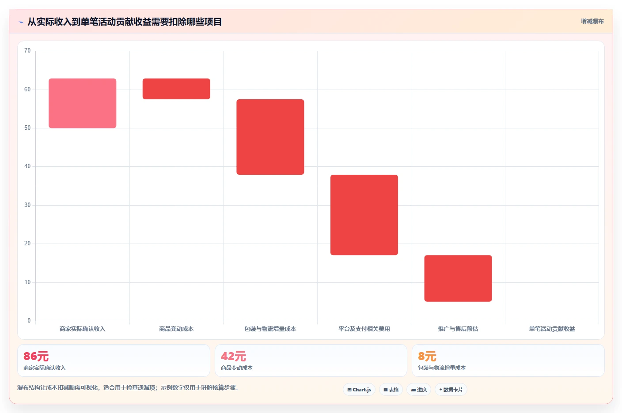Click the red 商品变动成本 waterfall bar
622x413 pixels.
click(x=176, y=89)
